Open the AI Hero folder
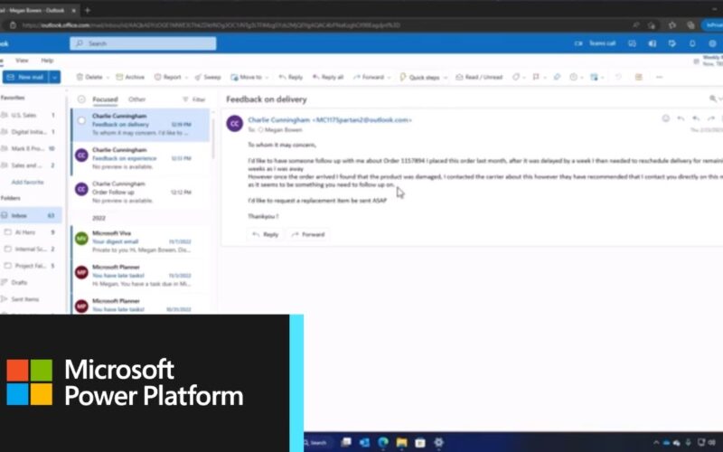Image resolution: width=723 pixels, height=452 pixels. 30,232
